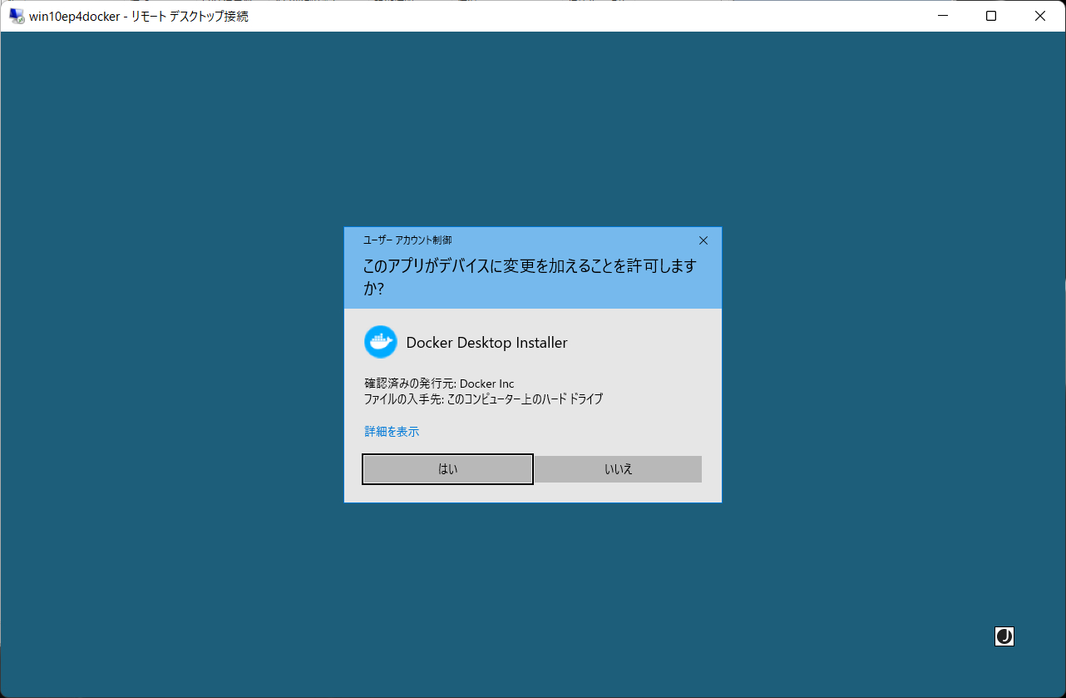Approve the installer by clicking はい

(x=447, y=468)
